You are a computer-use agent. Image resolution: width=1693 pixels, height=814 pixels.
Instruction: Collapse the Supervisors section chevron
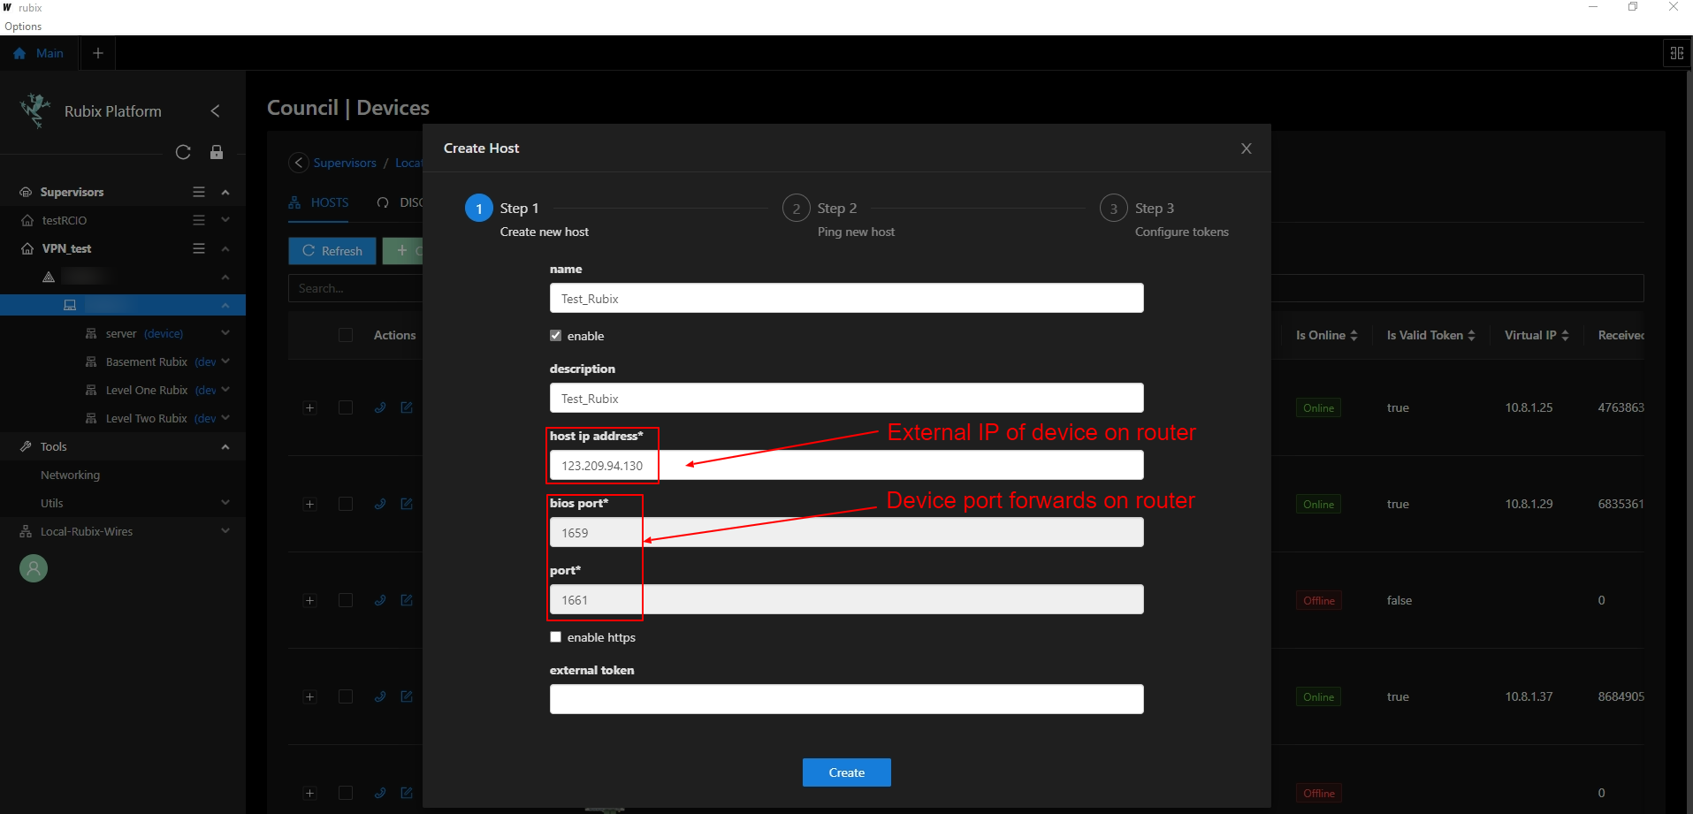[x=225, y=192]
